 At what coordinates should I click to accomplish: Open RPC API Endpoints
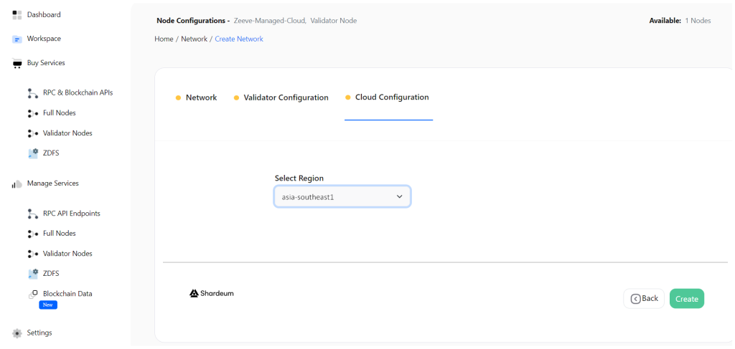(x=72, y=214)
